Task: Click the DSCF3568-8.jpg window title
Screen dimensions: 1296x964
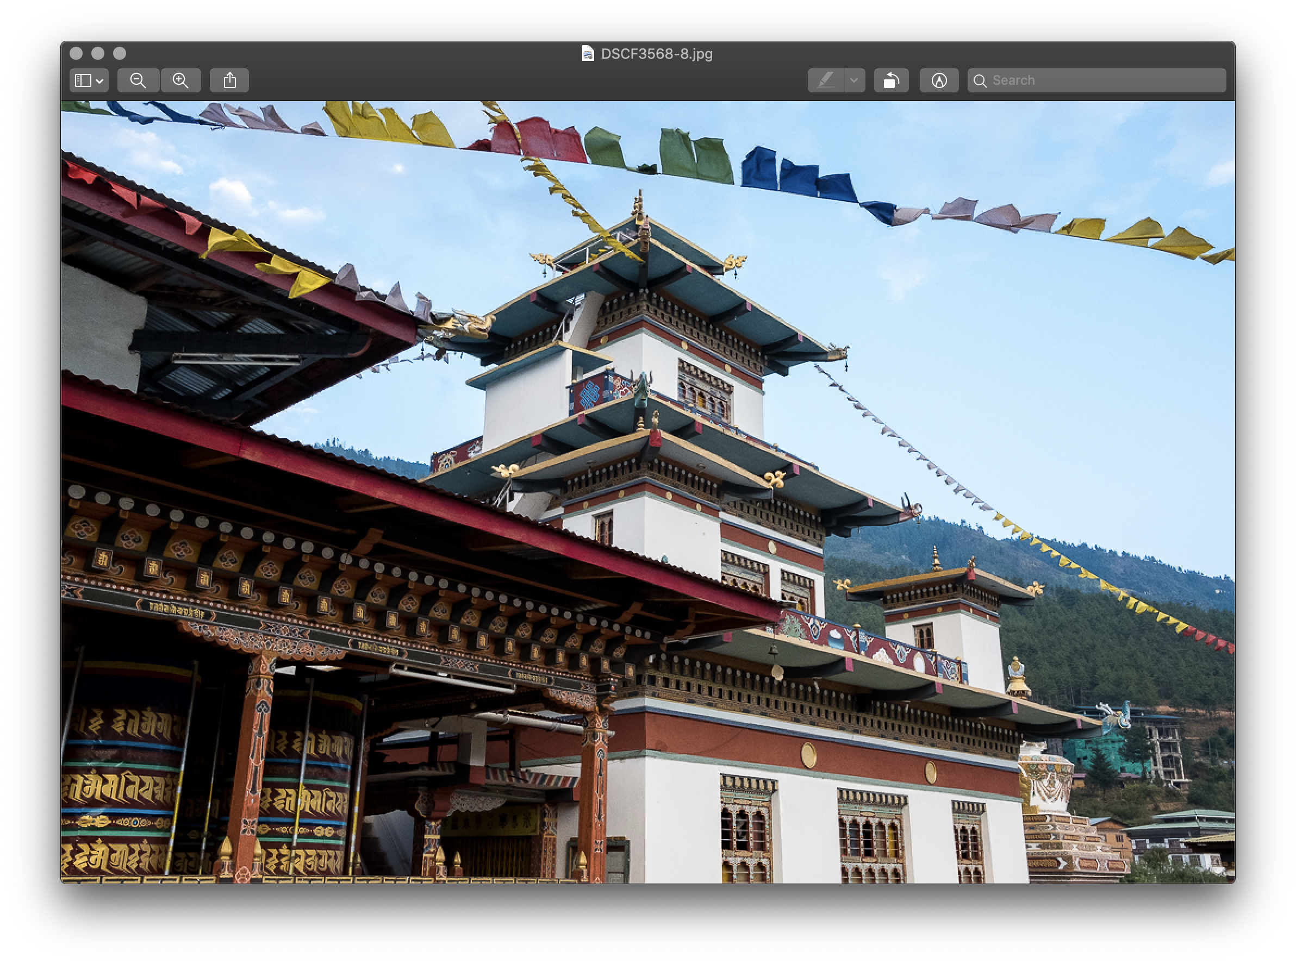Action: click(656, 54)
